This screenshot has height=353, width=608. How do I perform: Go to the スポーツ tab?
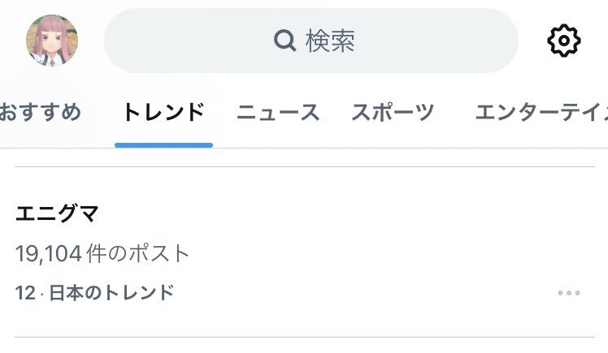(393, 112)
